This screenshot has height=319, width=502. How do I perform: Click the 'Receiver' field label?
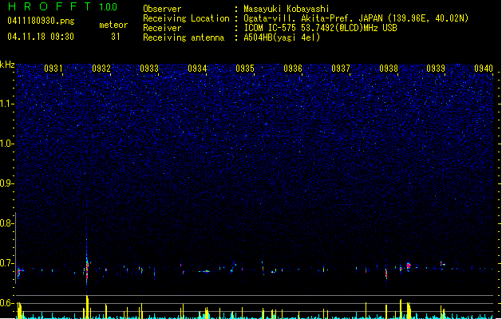pos(162,28)
